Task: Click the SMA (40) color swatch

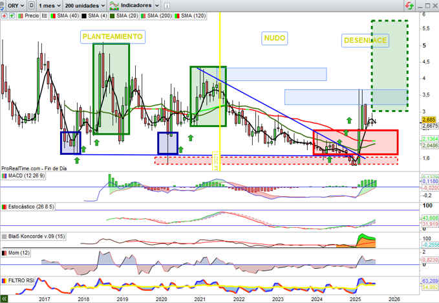Action: click(53, 16)
